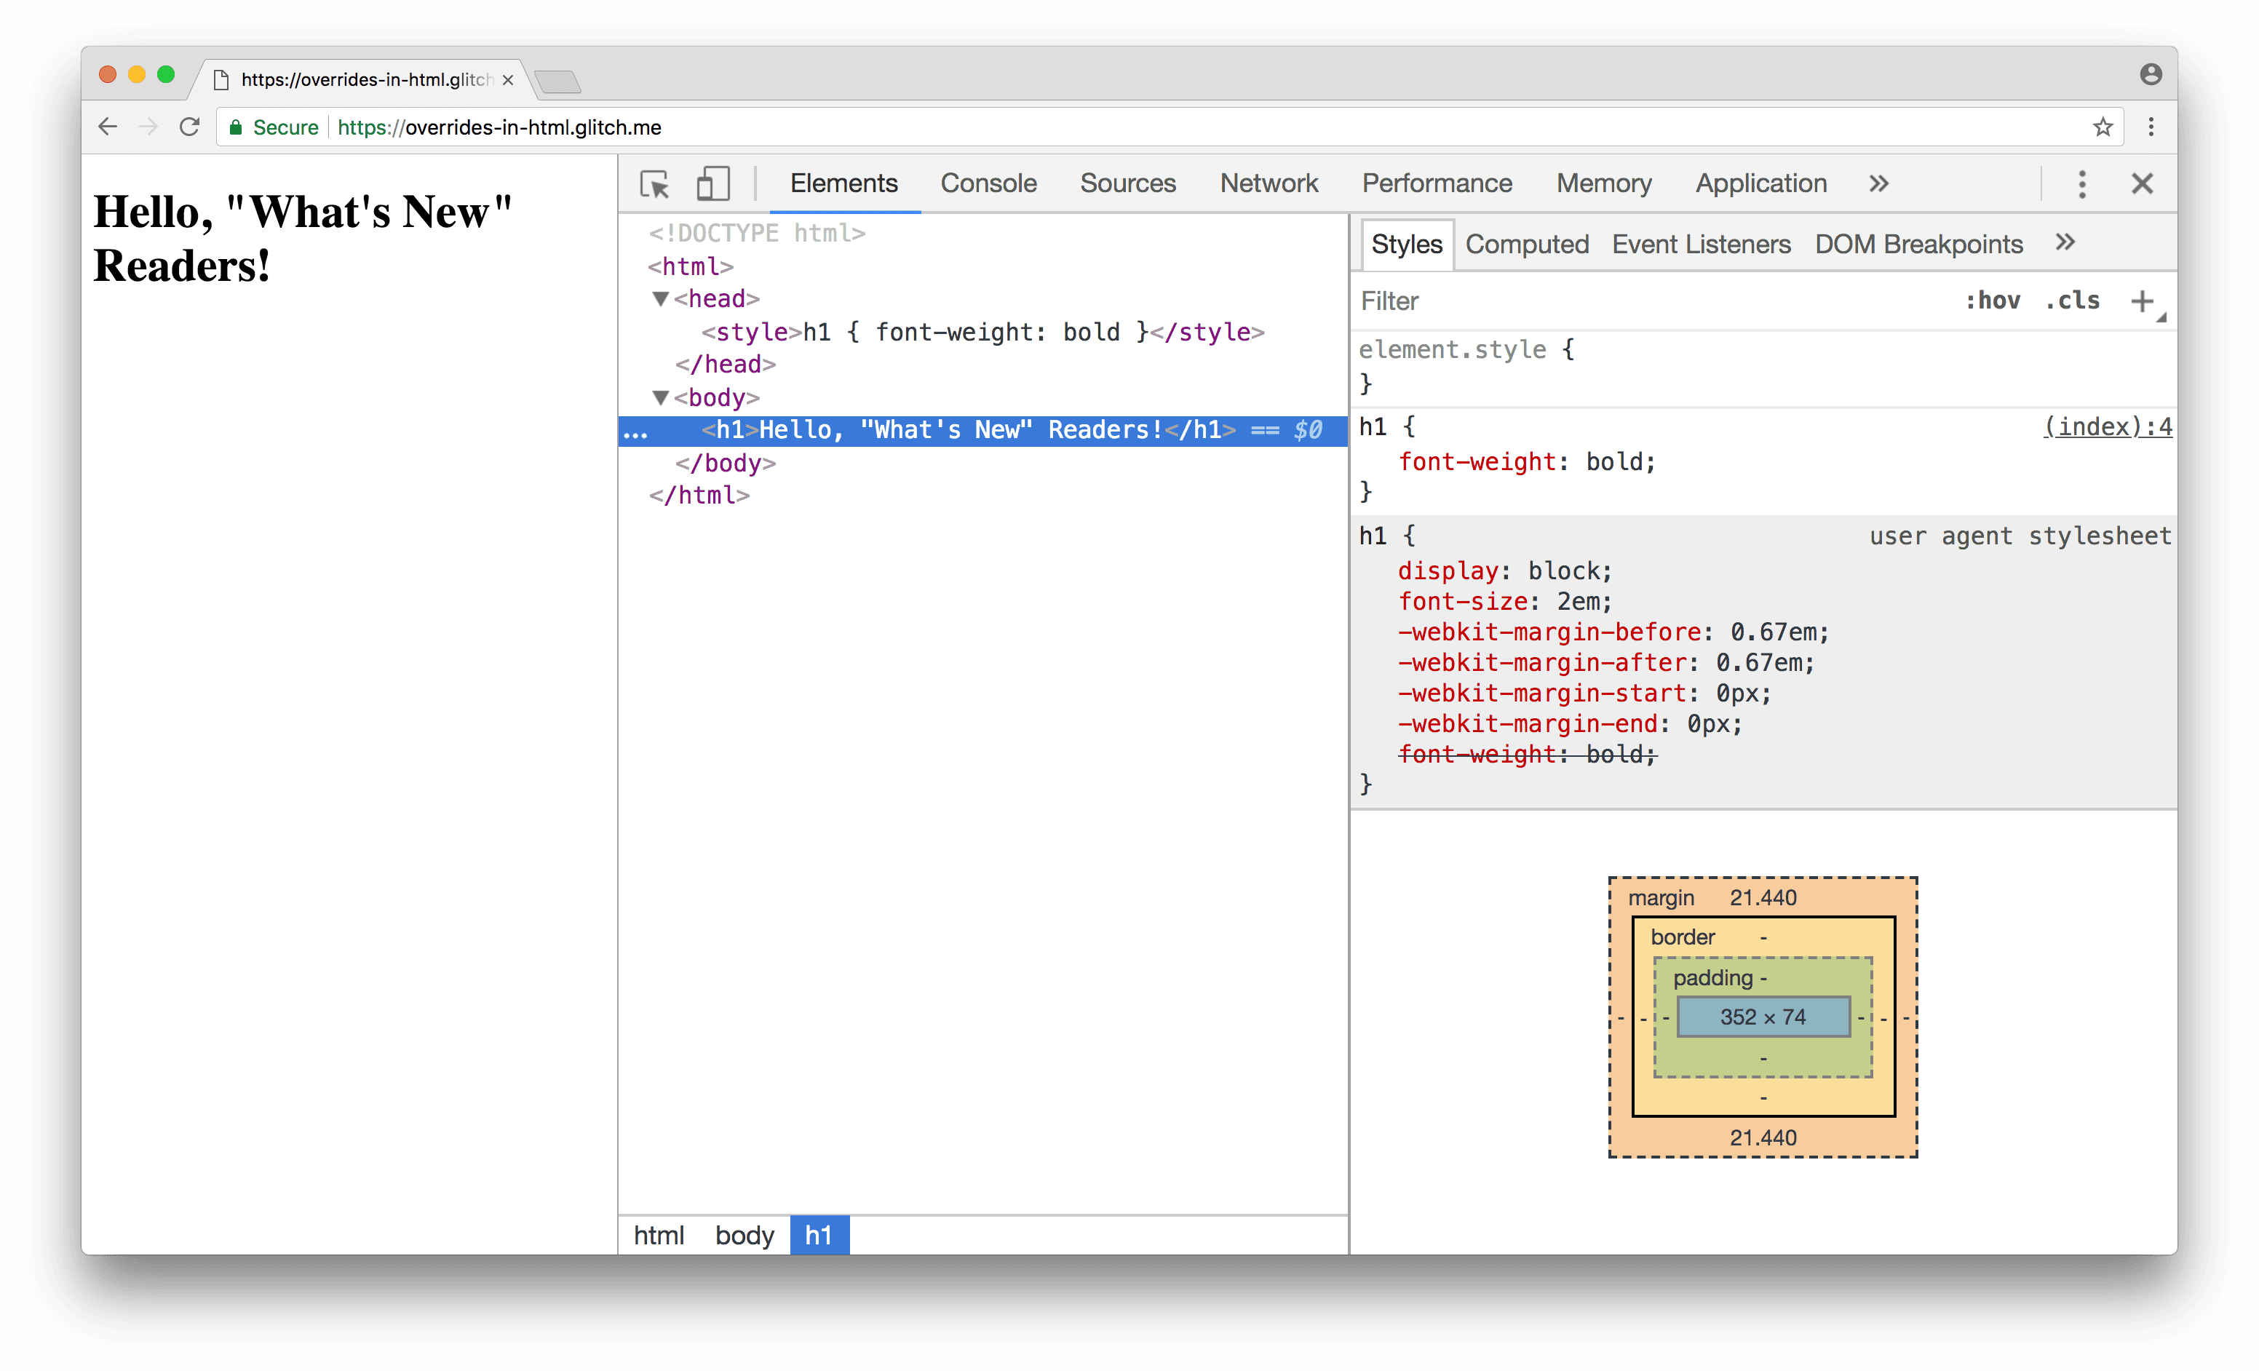Image resolution: width=2259 pixels, height=1371 pixels.
Task: Select the device toolbar toggle icon
Action: [x=712, y=182]
